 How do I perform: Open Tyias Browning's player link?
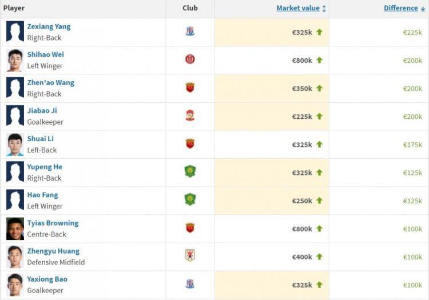pos(53,223)
